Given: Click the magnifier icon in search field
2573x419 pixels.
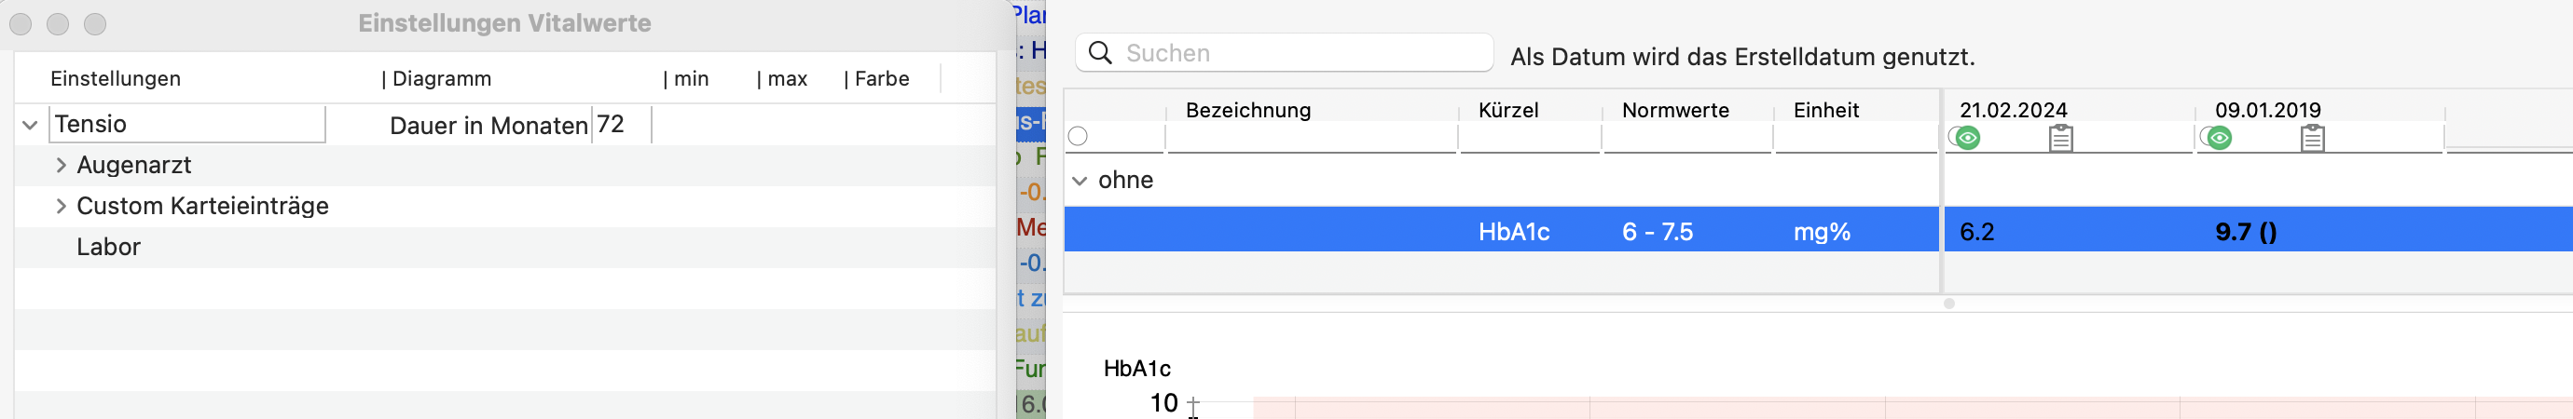Looking at the screenshot, I should point(1100,53).
